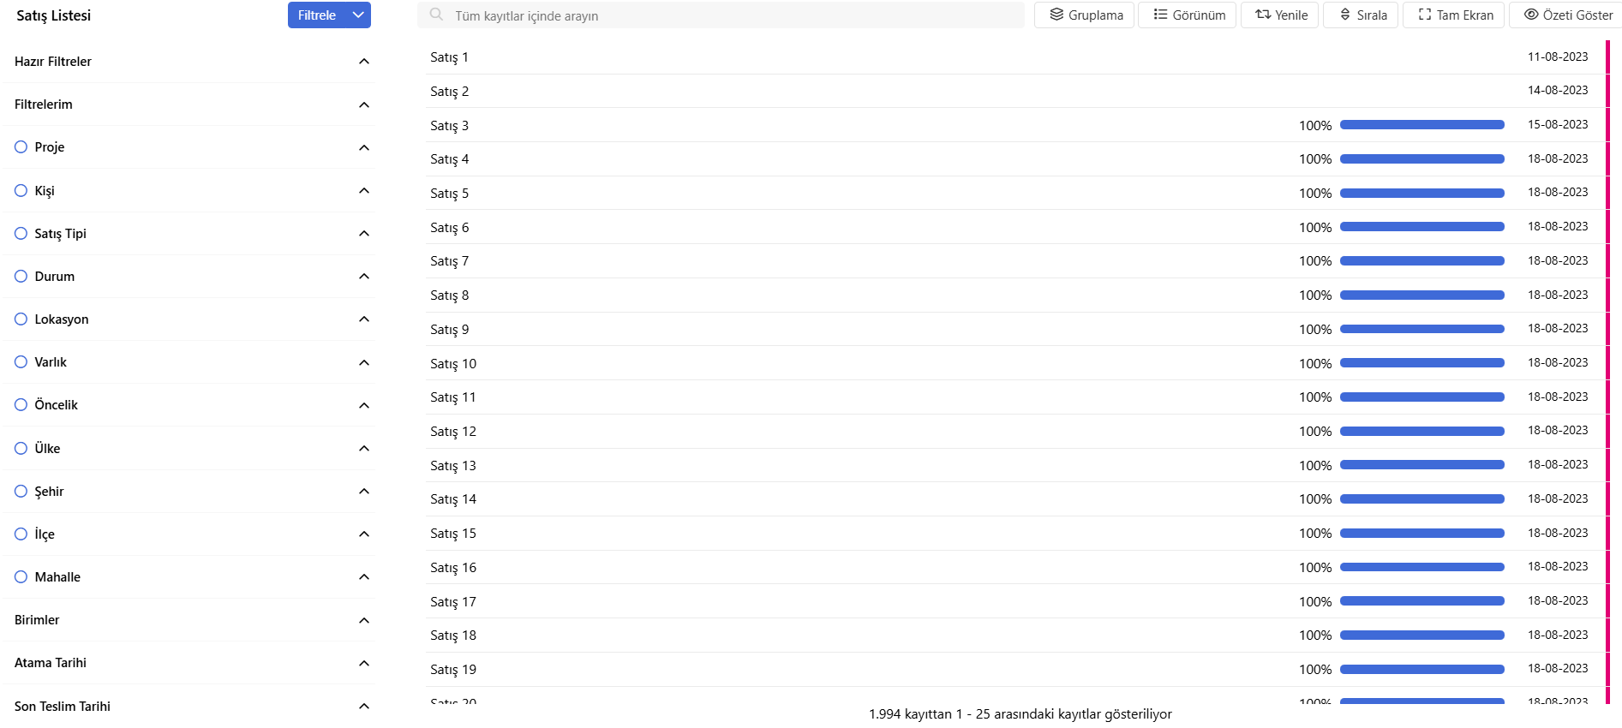This screenshot has height=728, width=1622.
Task: Click the magnifier search icon
Action: tap(436, 15)
